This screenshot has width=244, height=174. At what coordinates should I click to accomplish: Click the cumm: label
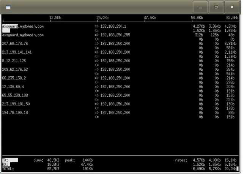pyautogui.click(x=38, y=160)
